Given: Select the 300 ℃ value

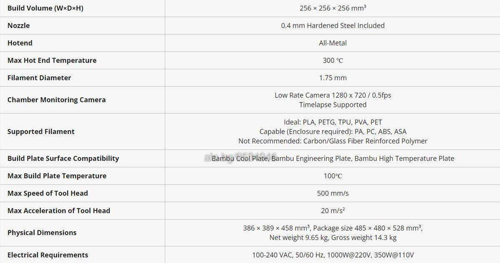Looking at the screenshot, I should 333,61.
